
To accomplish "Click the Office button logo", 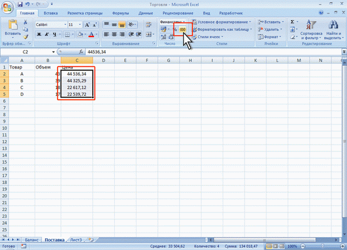I will pyautogui.click(x=7, y=7).
